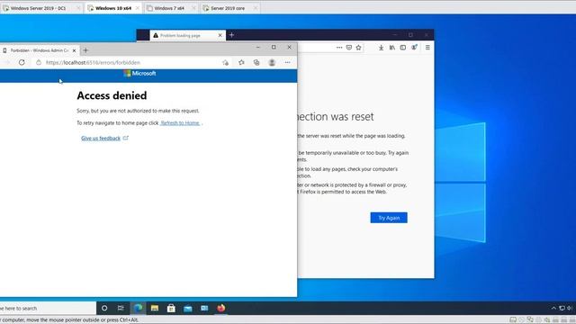This screenshot has height=324, width=576.
Task: Reload the page in Edge
Action: click(22, 62)
